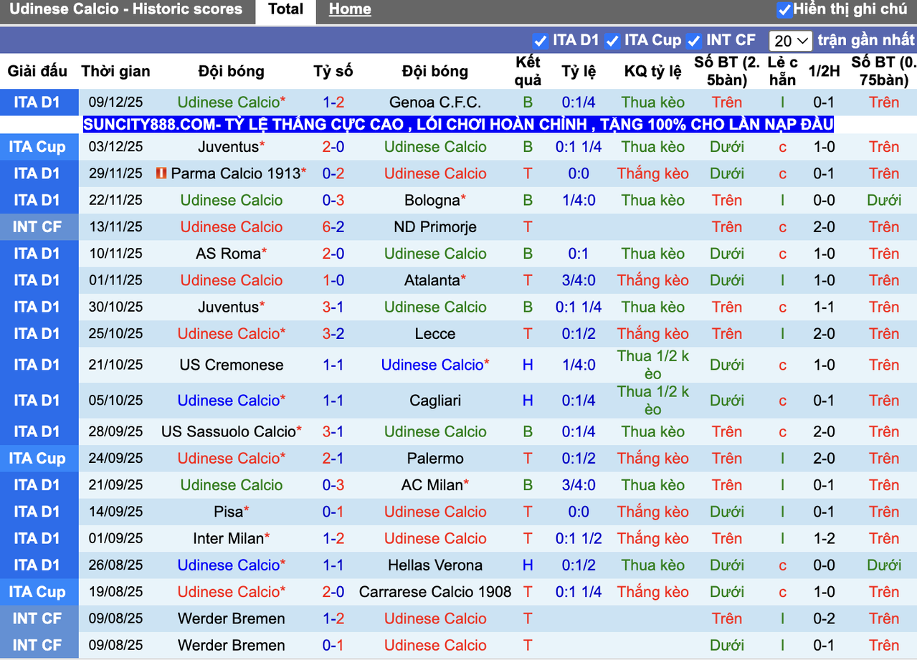Open AS Roma team link
The image size is (917, 660).
pos(228,253)
